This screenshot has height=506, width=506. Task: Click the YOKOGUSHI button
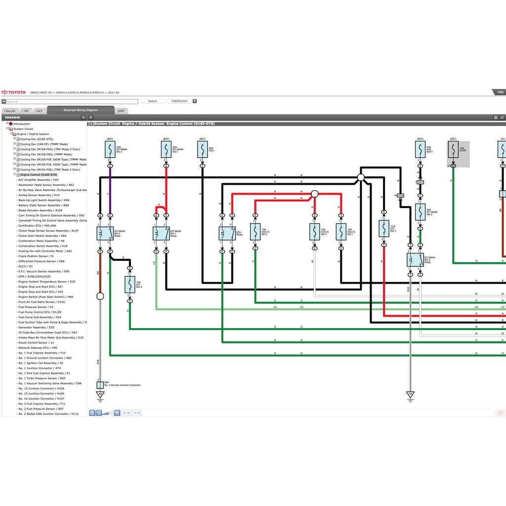[179, 101]
